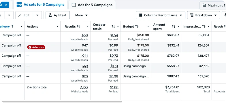226x103 pixels.
Task: Sort by Results column arrows
Action: (78, 26)
